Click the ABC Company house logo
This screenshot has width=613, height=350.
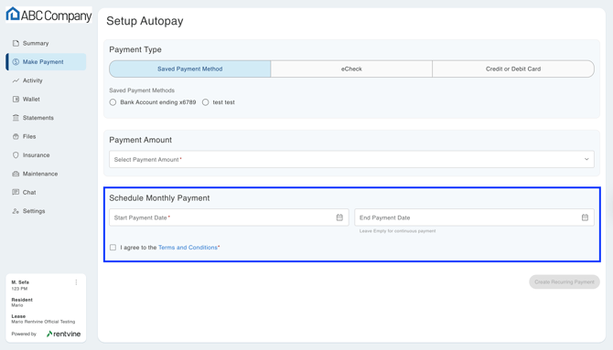click(x=13, y=14)
